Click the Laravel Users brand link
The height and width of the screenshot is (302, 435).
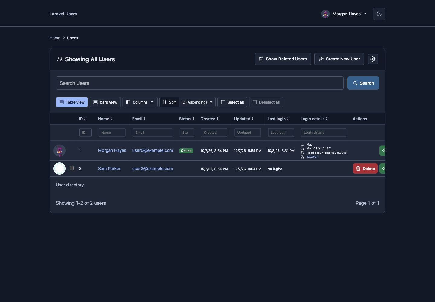click(63, 14)
